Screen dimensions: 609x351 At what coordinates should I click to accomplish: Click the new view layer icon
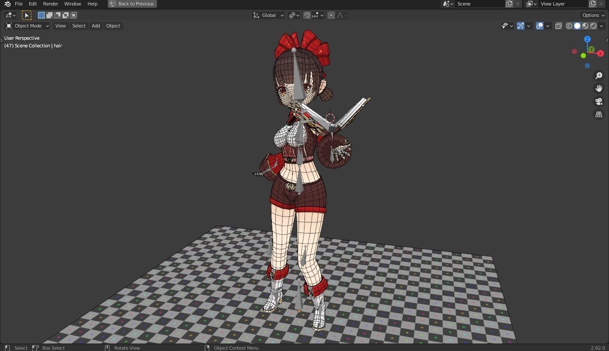point(593,4)
